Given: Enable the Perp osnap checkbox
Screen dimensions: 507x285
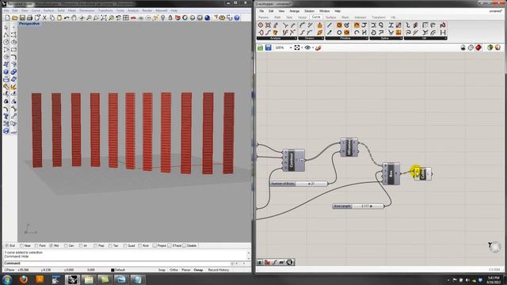Looking at the screenshot, I should point(95,245).
